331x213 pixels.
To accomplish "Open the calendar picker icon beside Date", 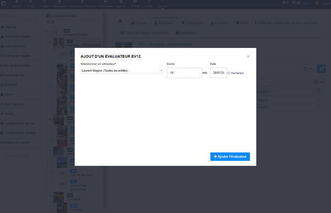I will click(228, 73).
